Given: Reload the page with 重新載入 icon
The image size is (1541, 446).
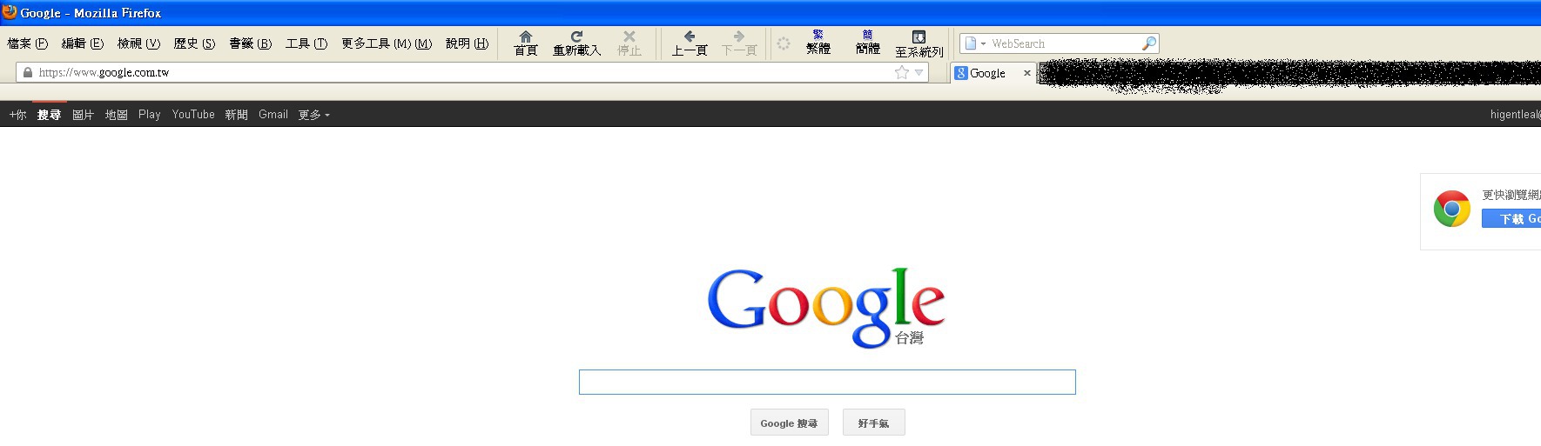Looking at the screenshot, I should (x=576, y=43).
